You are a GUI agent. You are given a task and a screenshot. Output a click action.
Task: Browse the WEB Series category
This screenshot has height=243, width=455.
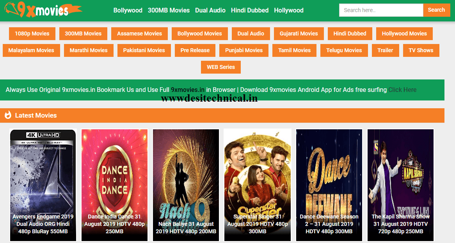click(x=220, y=67)
